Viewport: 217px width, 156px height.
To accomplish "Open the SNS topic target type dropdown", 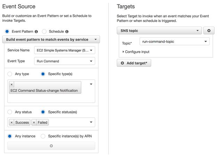I will click(159, 31).
